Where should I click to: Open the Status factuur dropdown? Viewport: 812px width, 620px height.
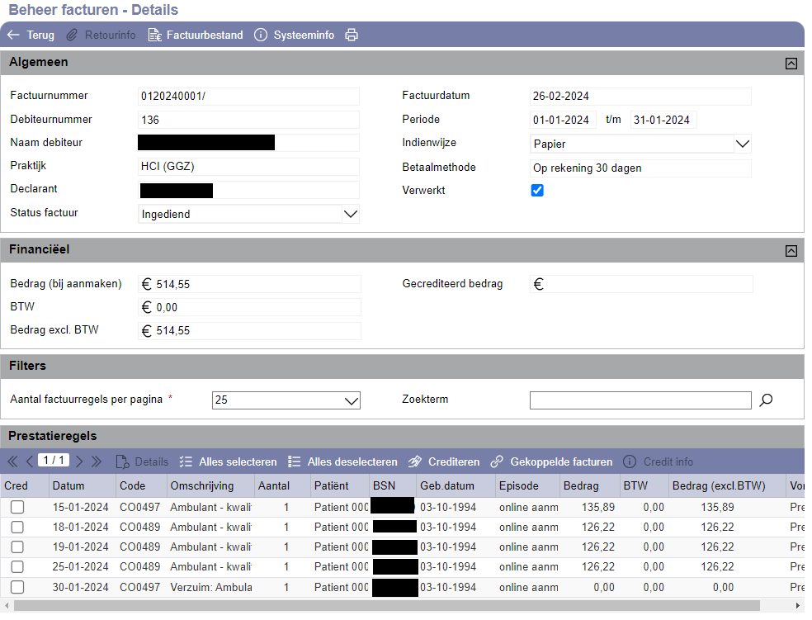click(350, 215)
